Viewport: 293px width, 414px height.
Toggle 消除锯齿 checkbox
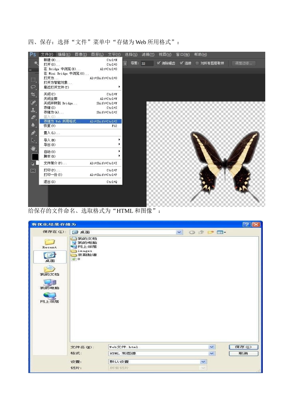(159, 63)
